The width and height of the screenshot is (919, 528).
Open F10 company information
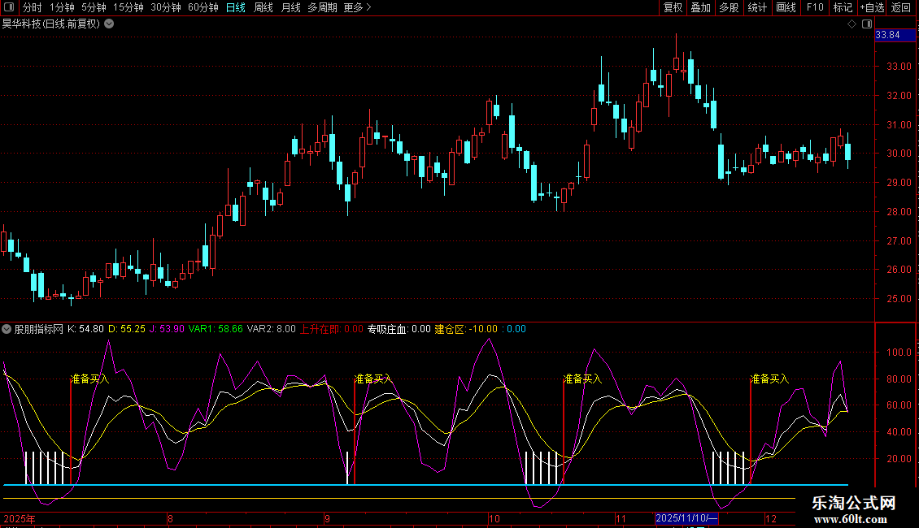click(815, 8)
